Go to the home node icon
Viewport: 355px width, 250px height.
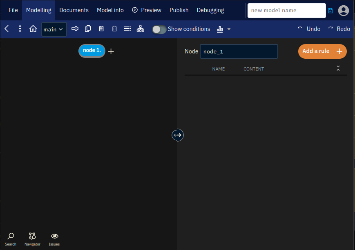[x=33, y=29]
